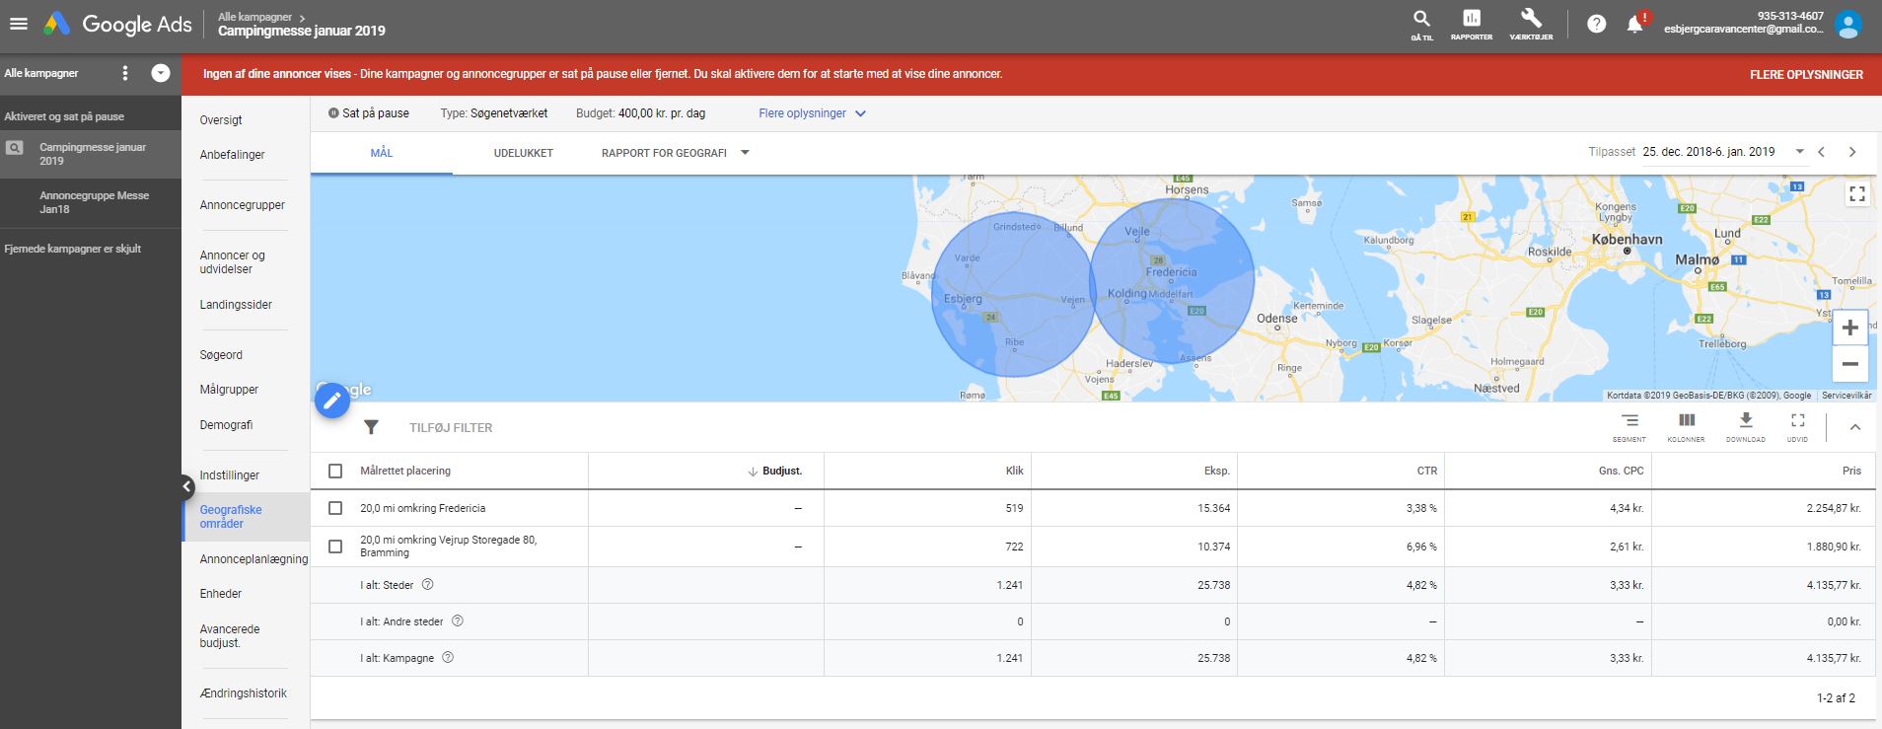Screen dimensions: 1882x729
Task: Open Ændringshistorik in the side menu
Action: coord(243,693)
